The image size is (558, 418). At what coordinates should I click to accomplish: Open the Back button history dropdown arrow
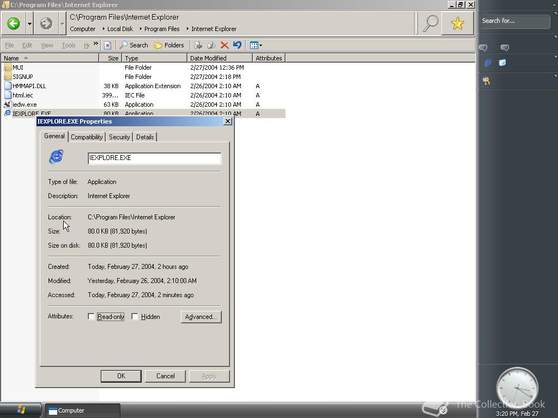[29, 23]
